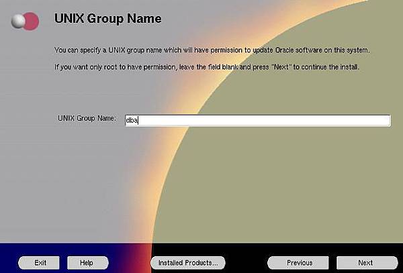Click the 'UNIX Group Name' page heading
The image size is (403, 273).
click(x=108, y=19)
